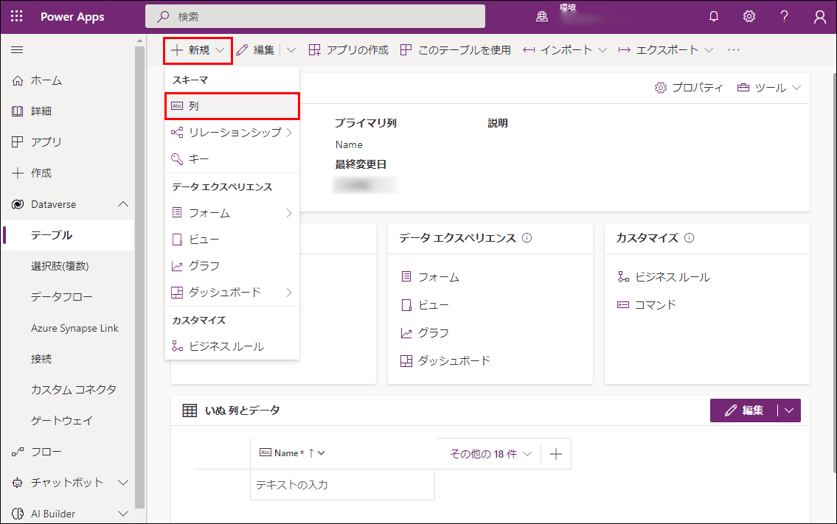Viewport: 837px width, 524px height.
Task: Click the Power Apps title
Action: tap(72, 16)
